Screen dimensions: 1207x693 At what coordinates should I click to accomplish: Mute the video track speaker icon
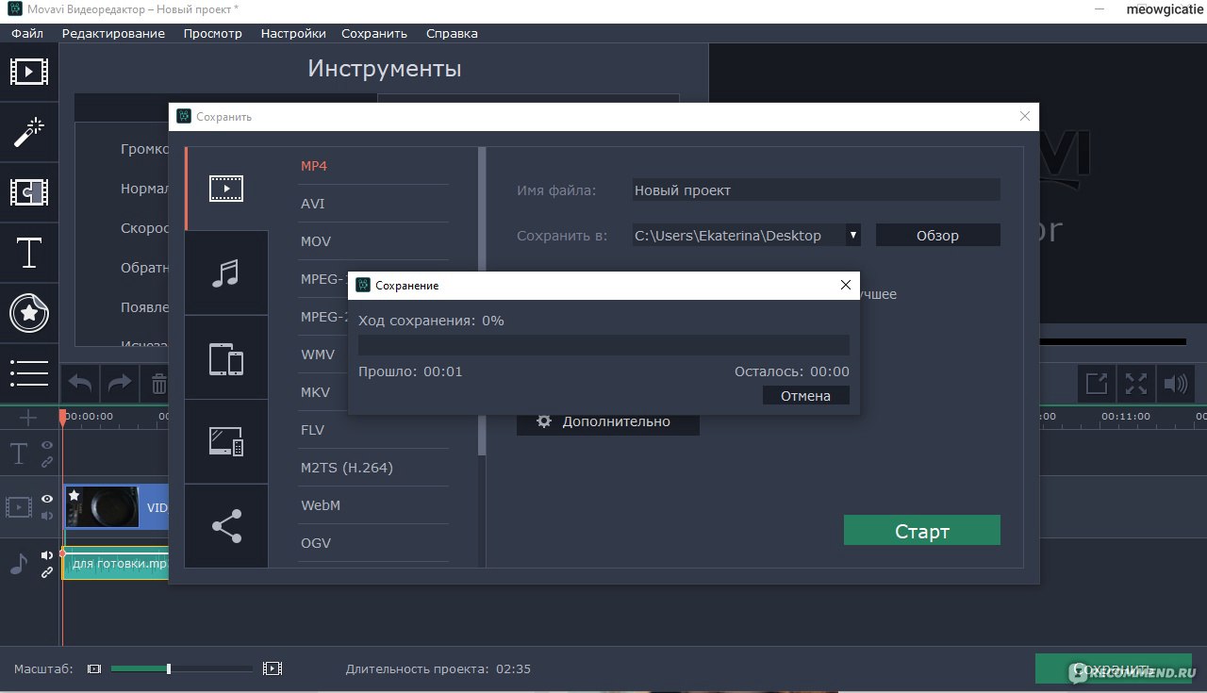[47, 516]
